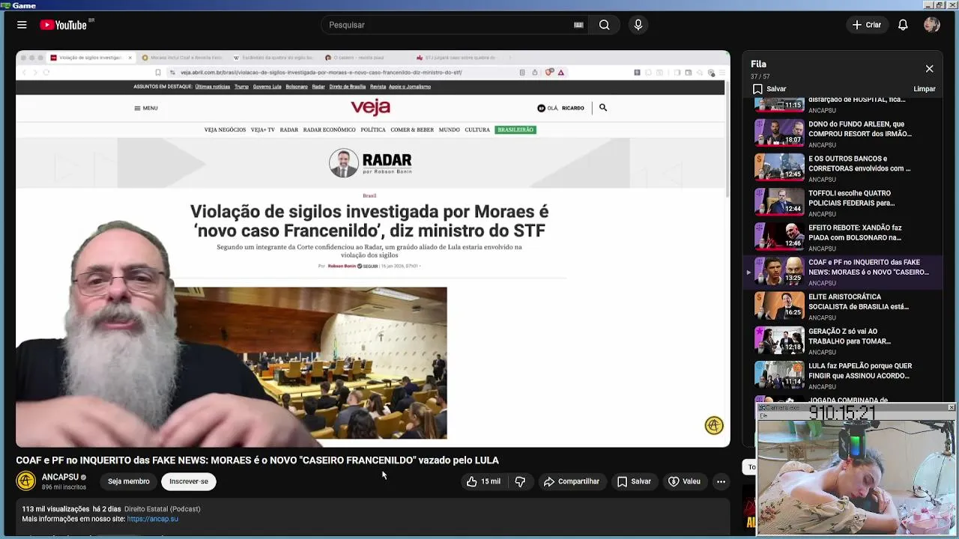This screenshot has height=539, width=959.
Task: Open the 12:45 OUTROS BANCOS thumbnail
Action: 779,167
